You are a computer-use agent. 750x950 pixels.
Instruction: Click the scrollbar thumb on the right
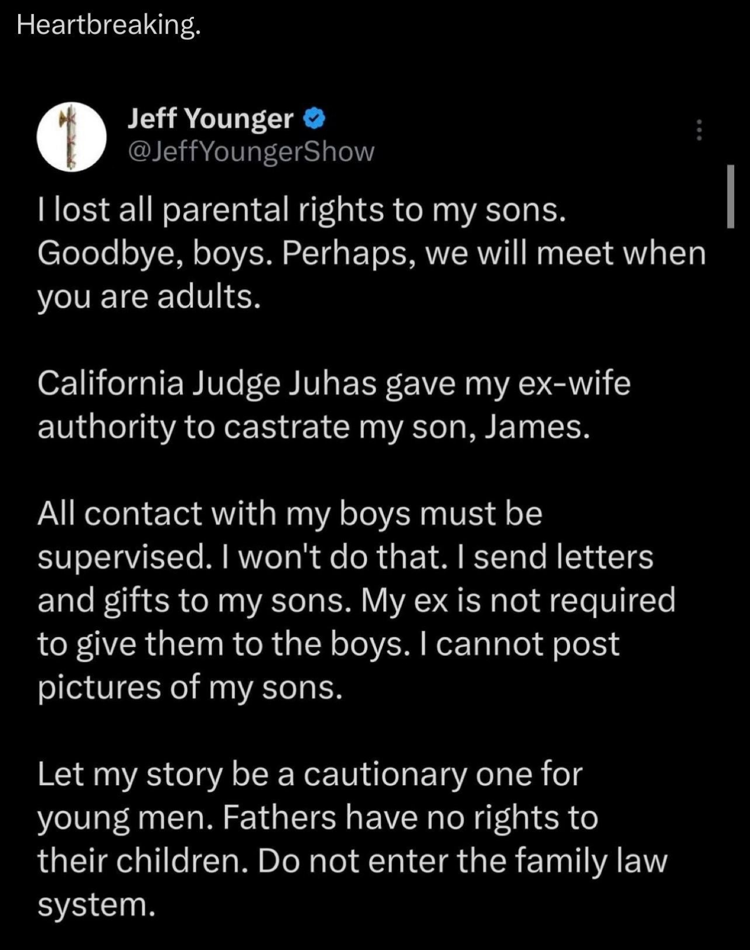(730, 196)
